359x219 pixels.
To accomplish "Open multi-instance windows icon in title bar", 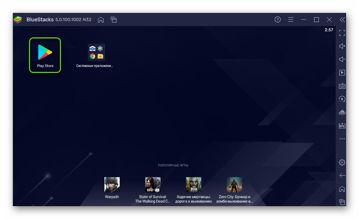I will (x=113, y=20).
